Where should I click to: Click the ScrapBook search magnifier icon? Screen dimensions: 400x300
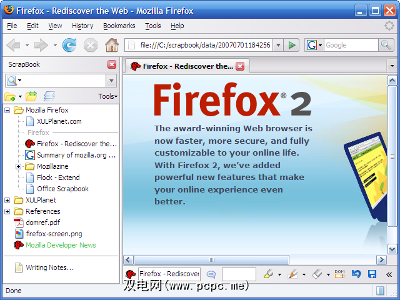[11, 81]
